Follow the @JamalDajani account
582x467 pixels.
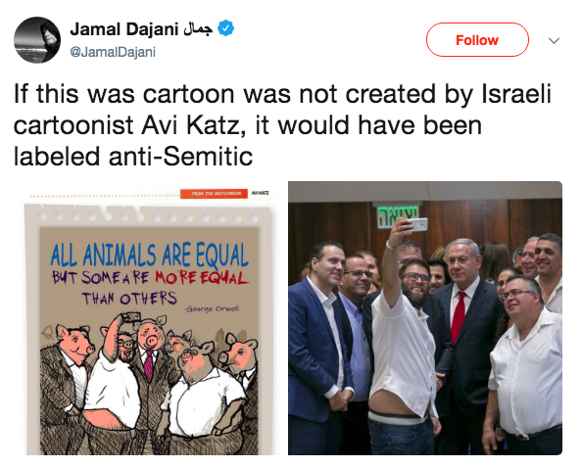(x=477, y=40)
